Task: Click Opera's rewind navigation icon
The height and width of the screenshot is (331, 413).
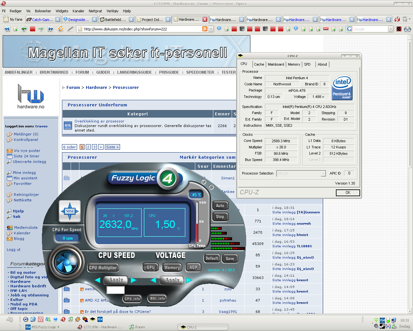Action: tap(7, 29)
